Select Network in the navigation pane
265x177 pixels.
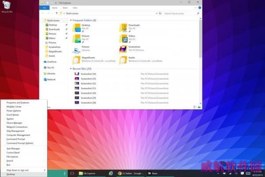click(x=49, y=80)
